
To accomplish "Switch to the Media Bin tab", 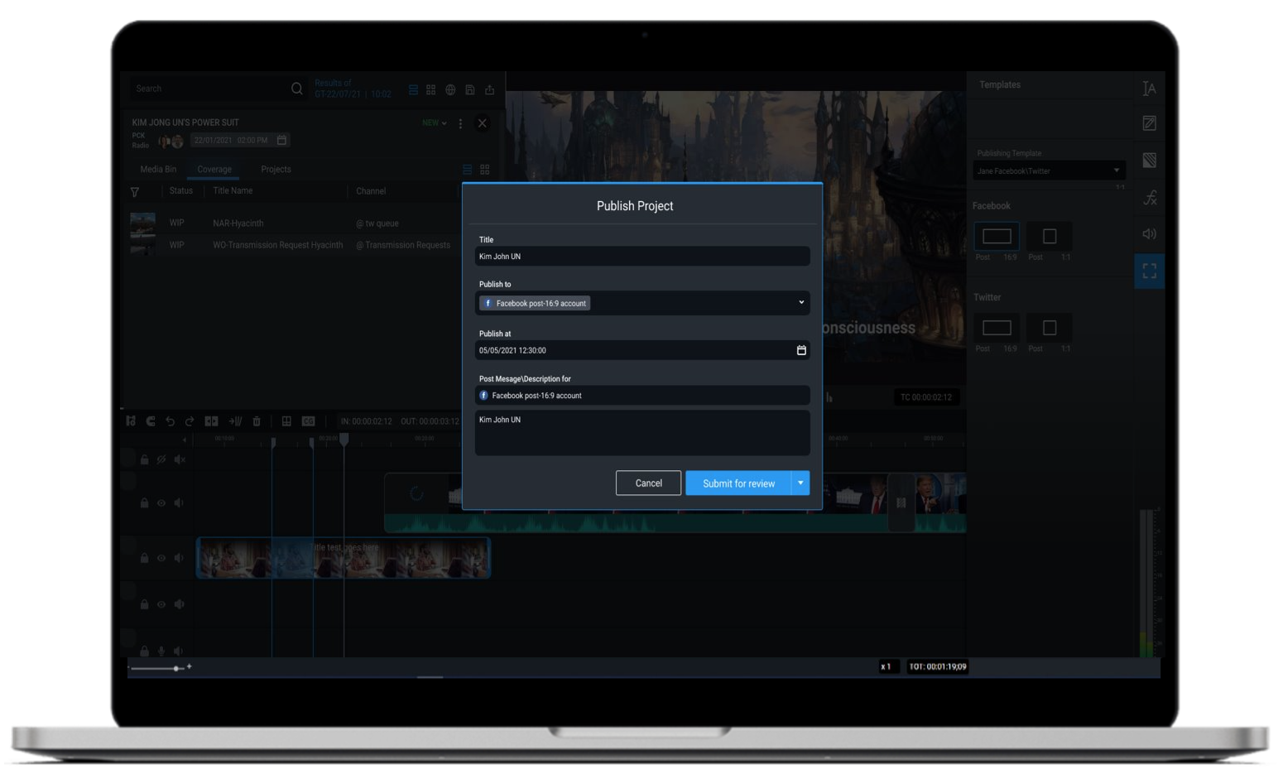I will 158,170.
